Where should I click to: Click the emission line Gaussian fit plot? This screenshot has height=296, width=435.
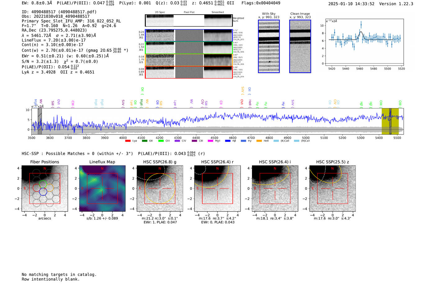(x=364, y=42)
